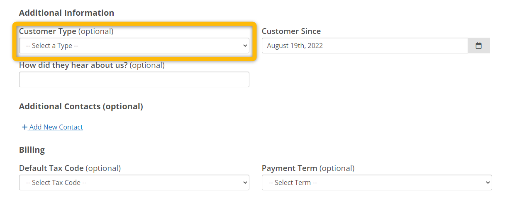Image resolution: width=522 pixels, height=204 pixels.
Task: Click the Additional Contacts heading
Action: [81, 106]
